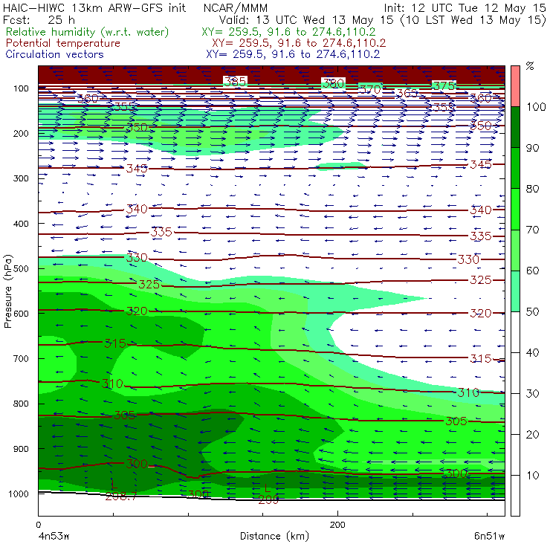Click the distance axis '0' tick label
Screen dimensions: 550x550
point(38,525)
